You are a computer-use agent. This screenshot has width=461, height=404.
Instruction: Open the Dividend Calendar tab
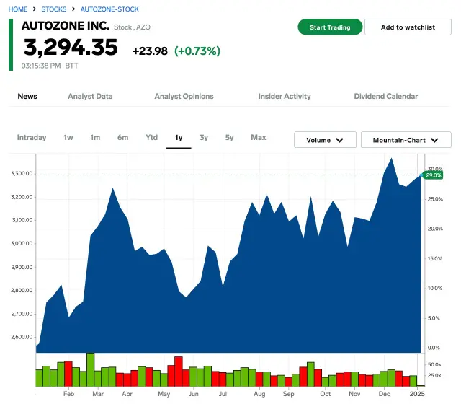[x=385, y=96]
